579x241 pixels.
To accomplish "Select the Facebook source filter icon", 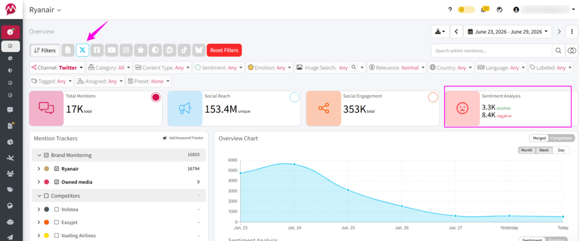I will click(x=97, y=50).
